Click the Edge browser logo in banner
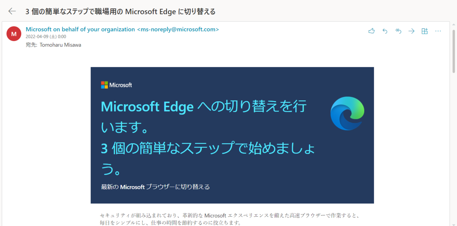Screen dimensions: 457x226 click(347, 113)
